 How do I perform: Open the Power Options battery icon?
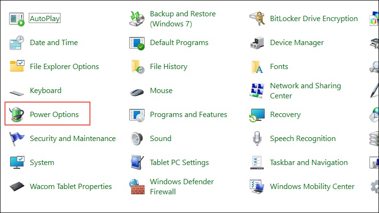[16, 114]
